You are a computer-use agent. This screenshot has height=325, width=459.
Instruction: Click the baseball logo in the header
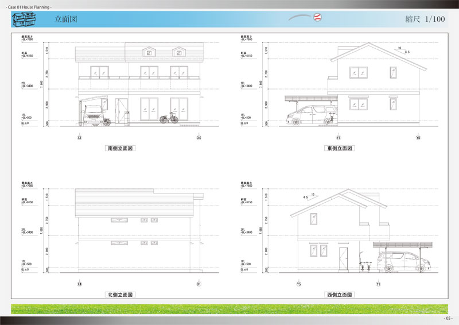coord(318,18)
